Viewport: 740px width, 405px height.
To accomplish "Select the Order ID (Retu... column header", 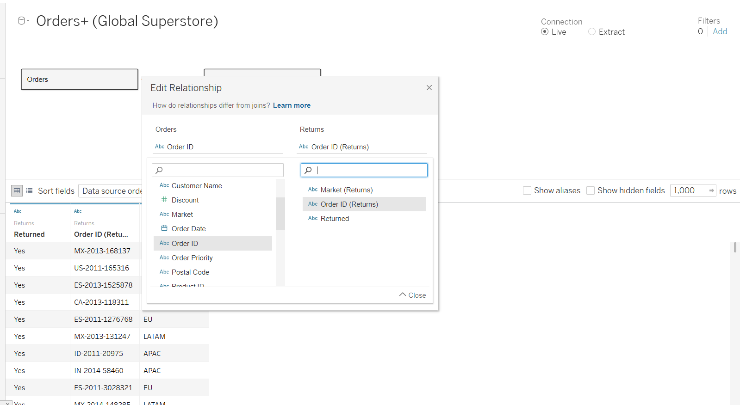I will tap(105, 223).
